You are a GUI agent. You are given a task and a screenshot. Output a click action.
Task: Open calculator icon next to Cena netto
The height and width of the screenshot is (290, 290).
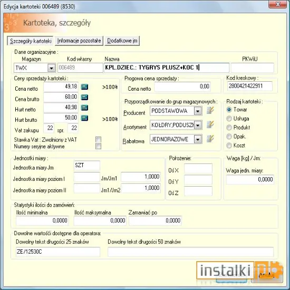coord(84,87)
